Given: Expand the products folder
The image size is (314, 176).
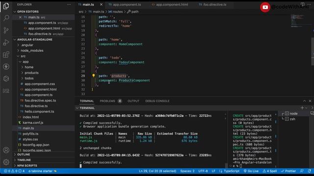Looking at the screenshot, I should pos(31,73).
